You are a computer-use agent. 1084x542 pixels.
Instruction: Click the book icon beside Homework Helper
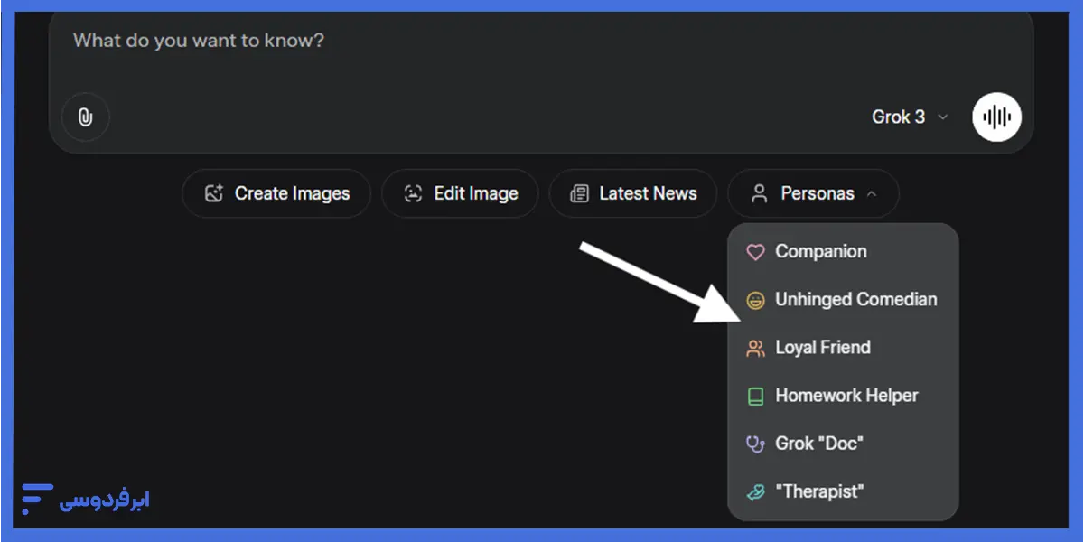point(755,396)
